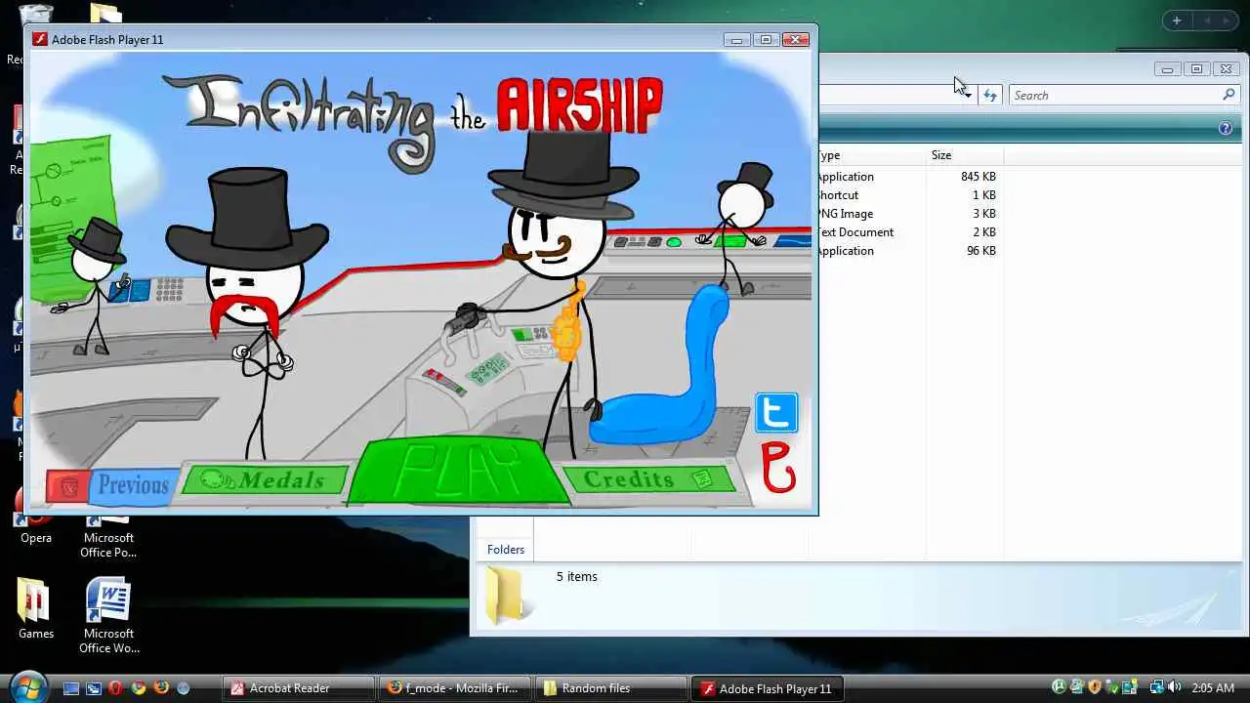Switch to the Random files taskbar button

[610, 688]
